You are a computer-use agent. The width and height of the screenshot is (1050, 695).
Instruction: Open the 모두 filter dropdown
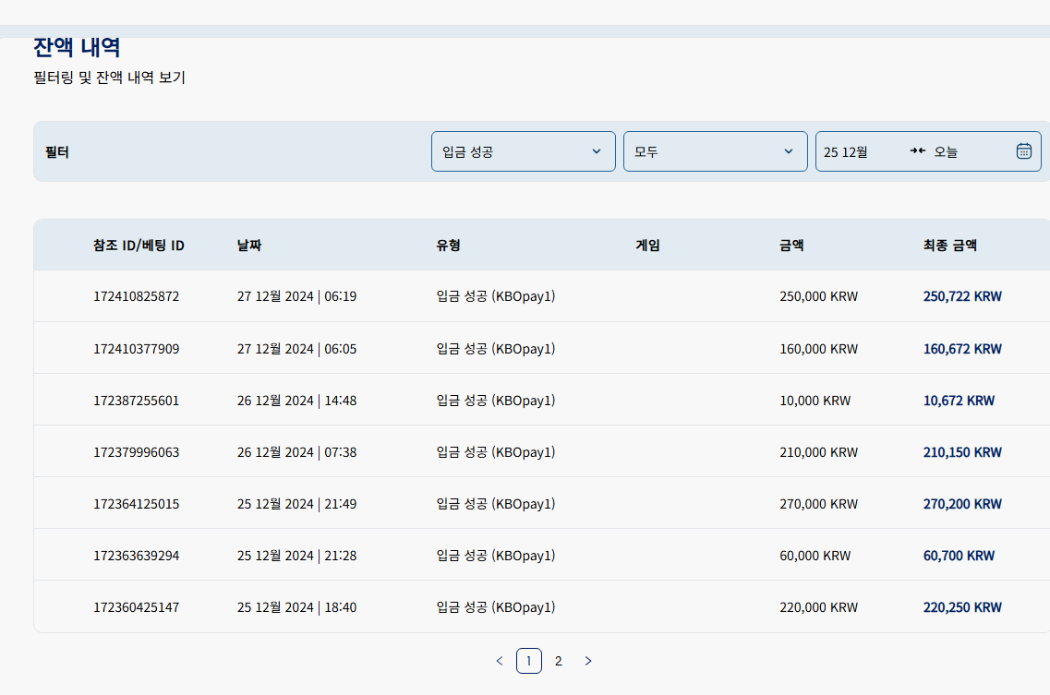(x=715, y=151)
